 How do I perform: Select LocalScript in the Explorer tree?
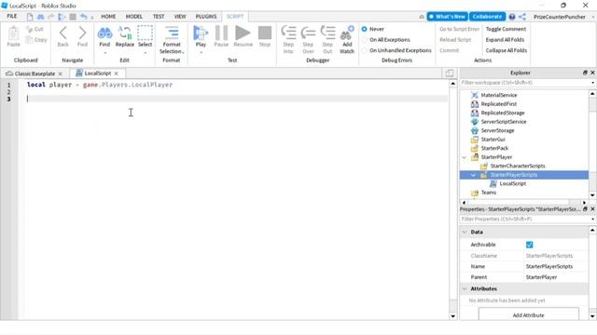coord(512,184)
